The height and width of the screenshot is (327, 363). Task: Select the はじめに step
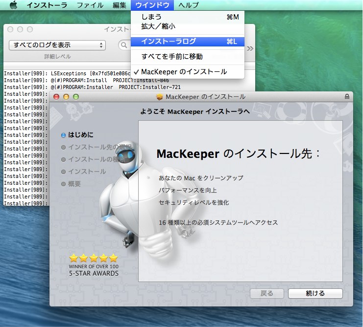tap(77, 135)
